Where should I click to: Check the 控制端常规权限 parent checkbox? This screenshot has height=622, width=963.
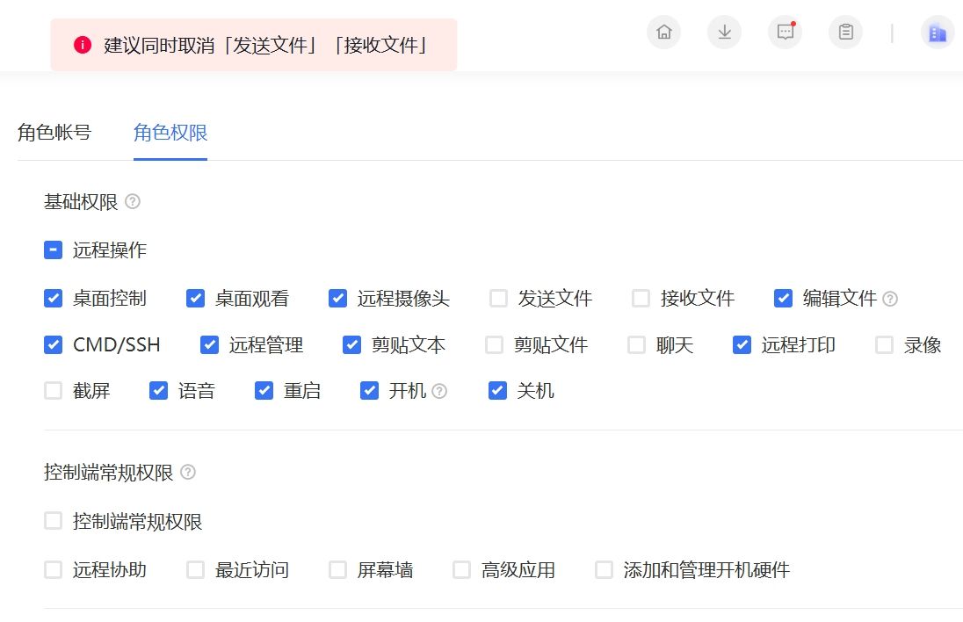click(54, 521)
